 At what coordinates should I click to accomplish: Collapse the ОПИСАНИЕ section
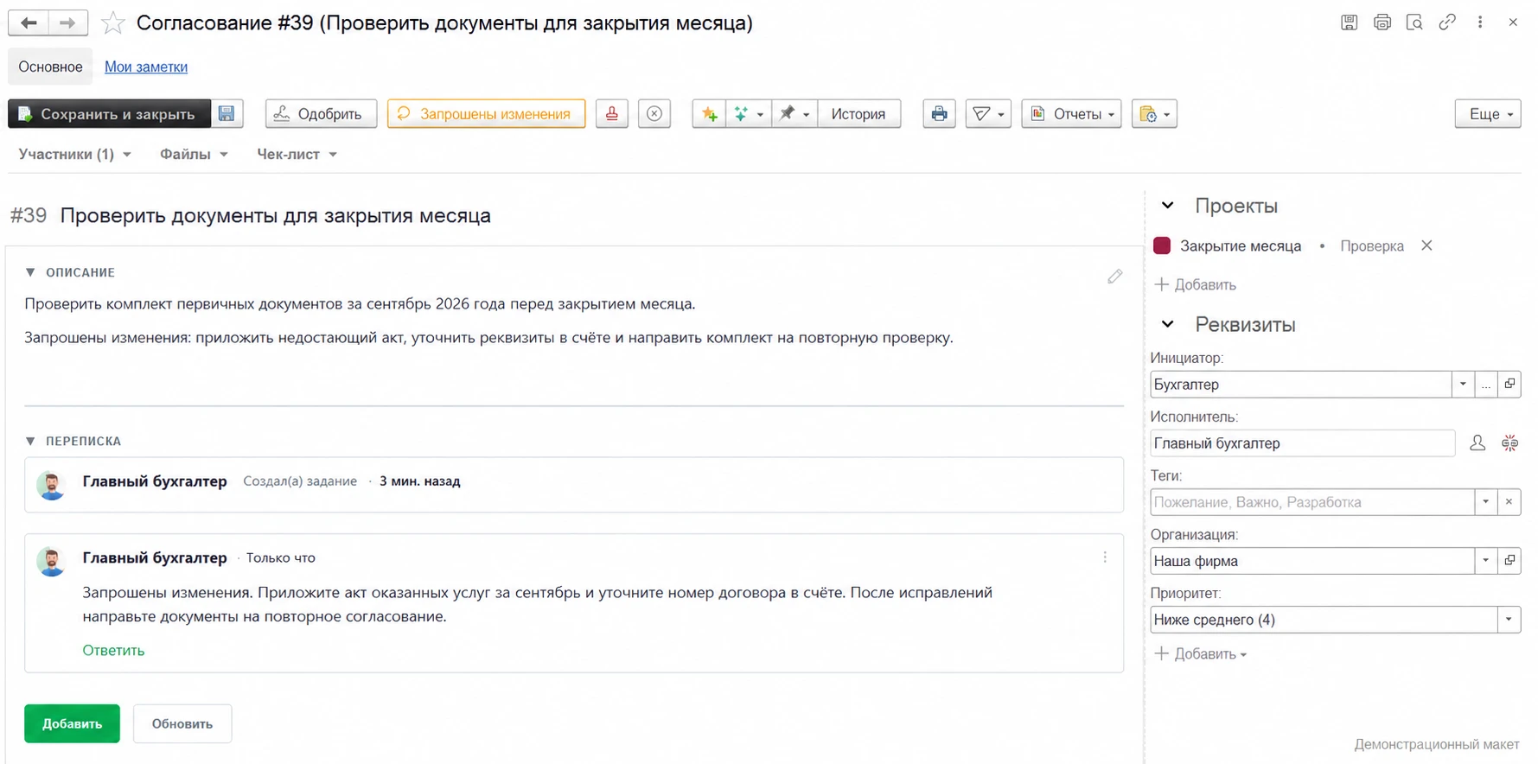(x=30, y=272)
